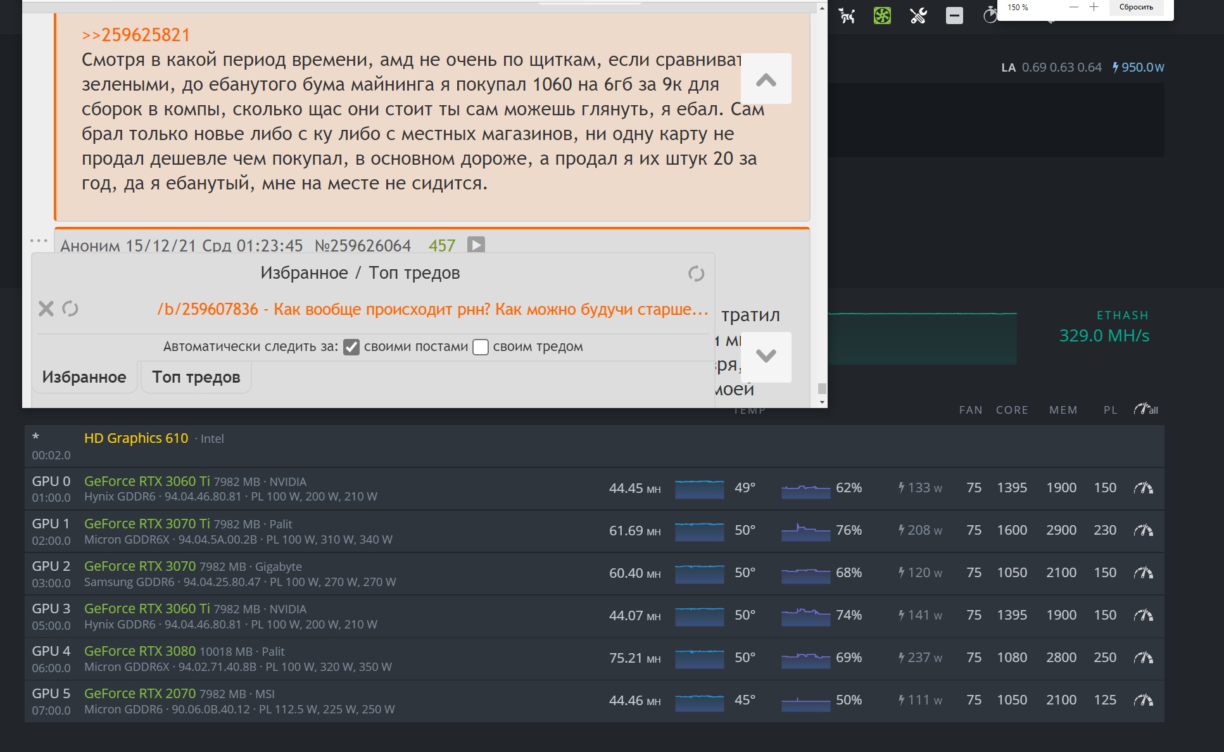This screenshot has width=1224, height=752.
Task: Open overclock speedometer for GPU 0
Action: tap(1143, 488)
